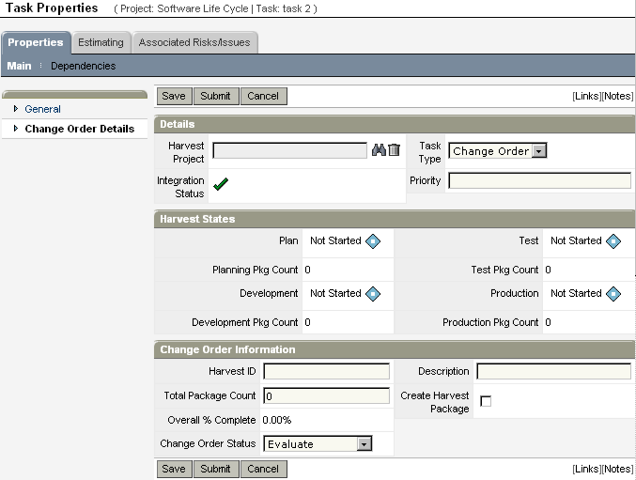
Task: Expand the General section in sidebar
Action: [x=42, y=109]
